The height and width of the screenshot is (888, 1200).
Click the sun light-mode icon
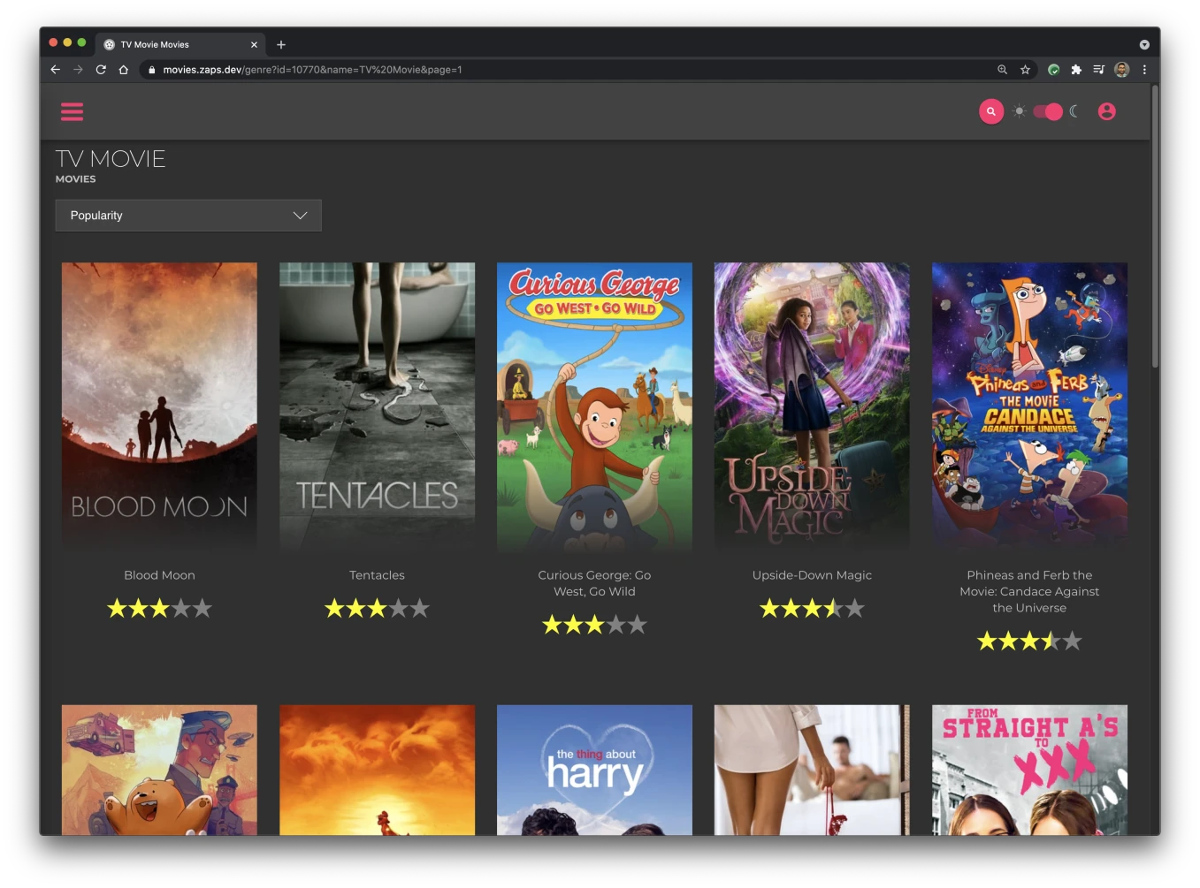(x=1020, y=111)
